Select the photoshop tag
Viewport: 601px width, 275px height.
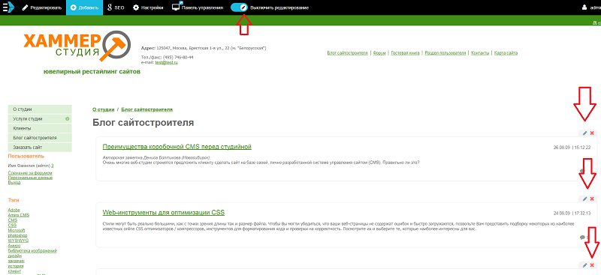[17, 235]
